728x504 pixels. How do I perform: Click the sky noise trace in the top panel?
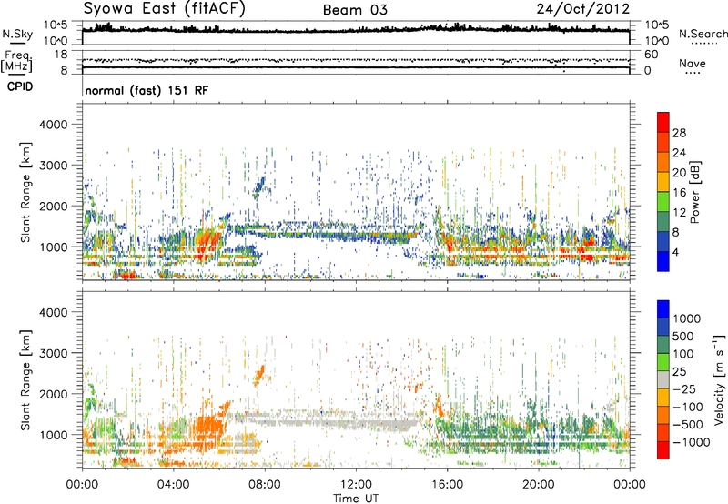coord(356,30)
